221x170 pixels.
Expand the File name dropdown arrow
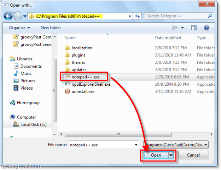pyautogui.click(x=136, y=145)
